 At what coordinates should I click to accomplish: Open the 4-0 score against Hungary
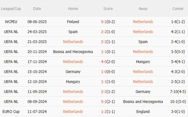coord(104,61)
